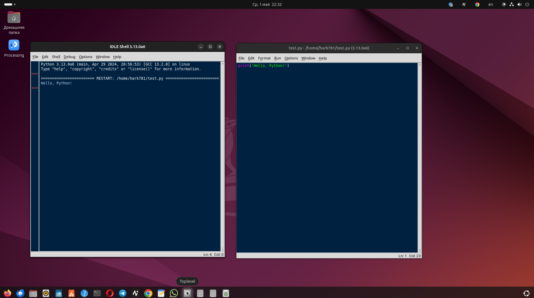Click the Ln: 6 status in IDLE Shell

coord(208,254)
